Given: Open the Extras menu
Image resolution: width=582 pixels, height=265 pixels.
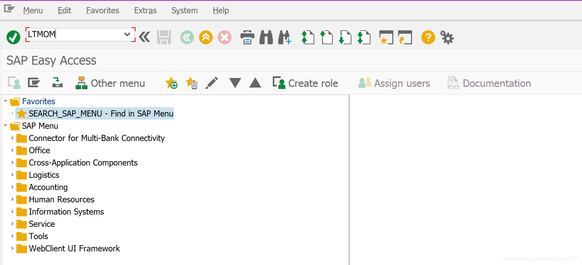Looking at the screenshot, I should coord(145,11).
